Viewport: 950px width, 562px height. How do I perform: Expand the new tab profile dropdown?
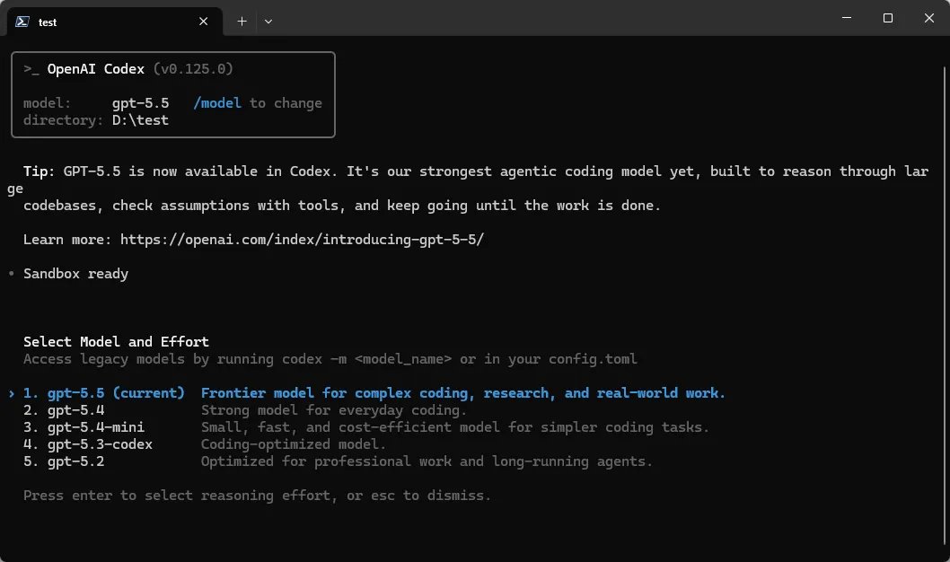(268, 22)
